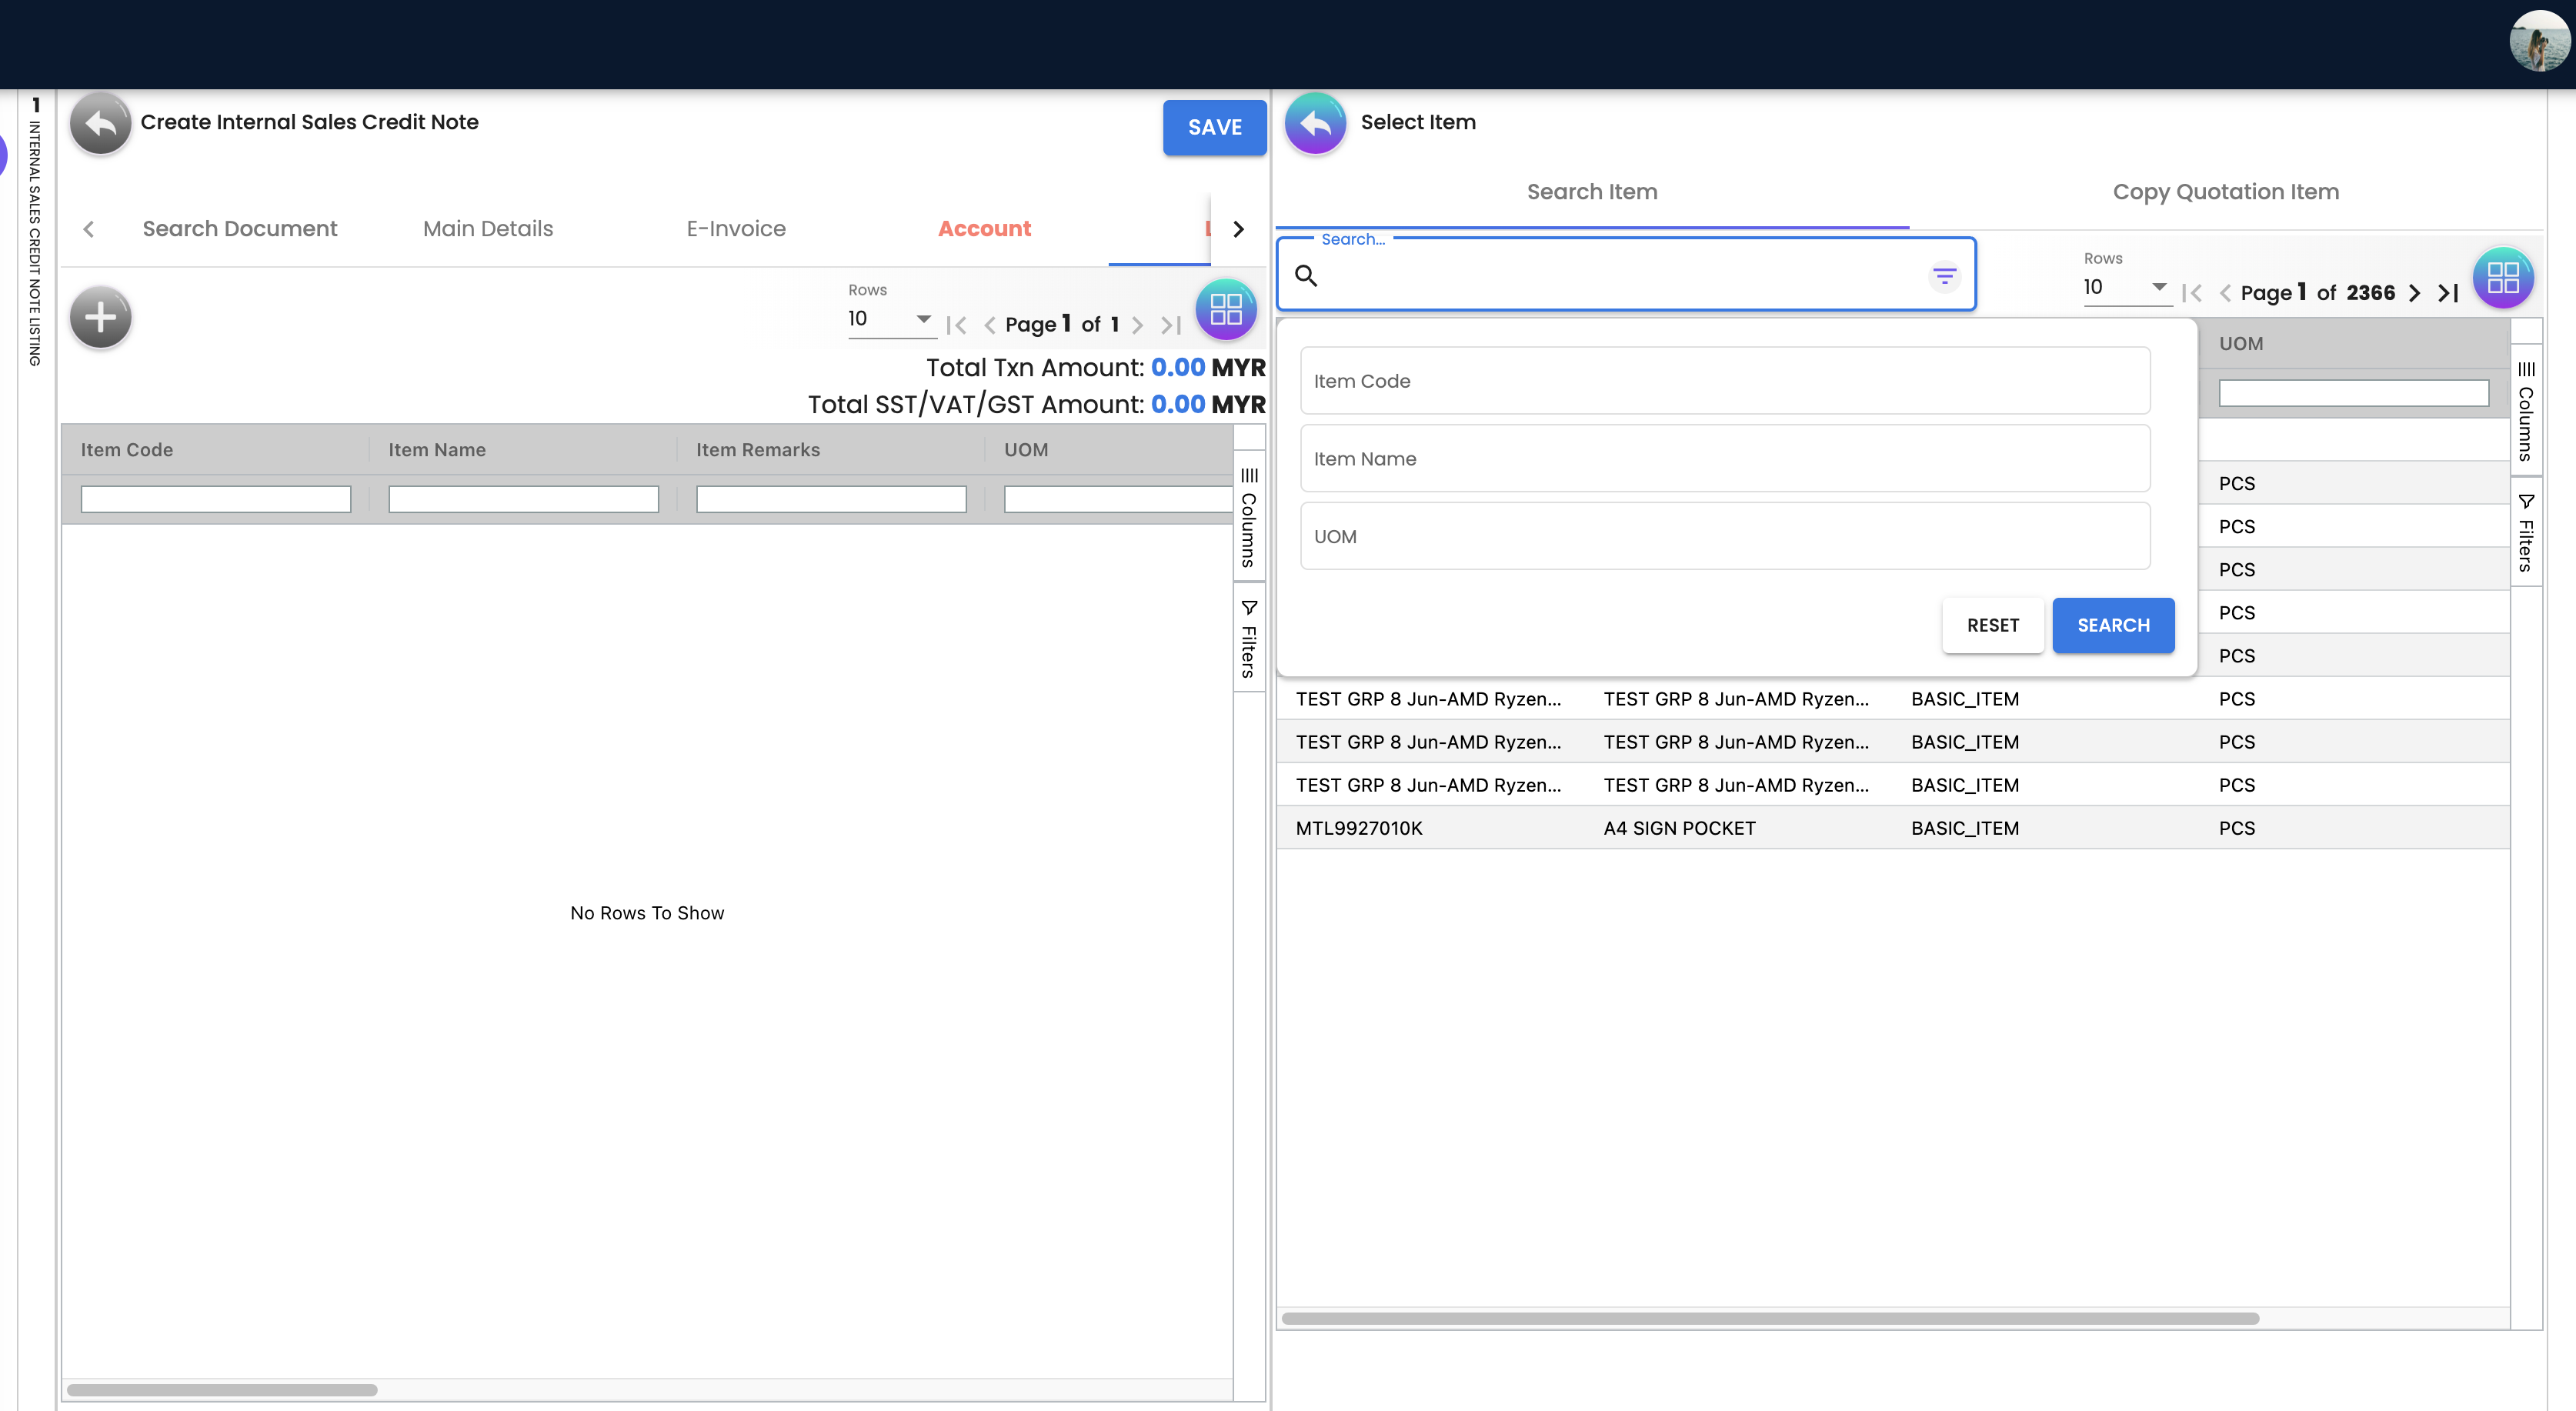Click Item Code column filter box
2576x1411 pixels.
(216, 499)
